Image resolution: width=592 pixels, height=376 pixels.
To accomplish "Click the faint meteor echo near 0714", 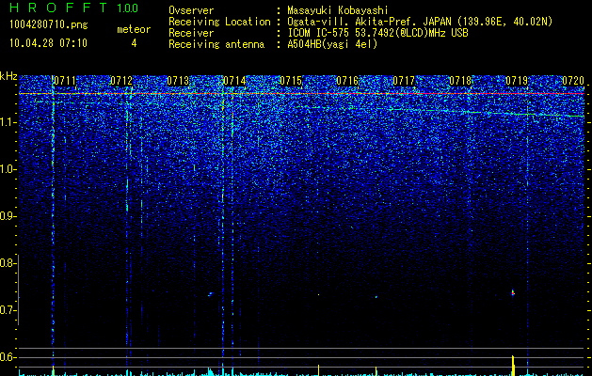I will click(x=210, y=294).
